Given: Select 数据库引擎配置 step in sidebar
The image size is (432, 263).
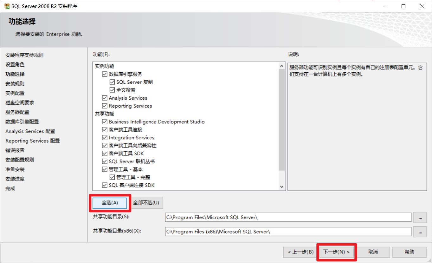Looking at the screenshot, I should [x=22, y=122].
